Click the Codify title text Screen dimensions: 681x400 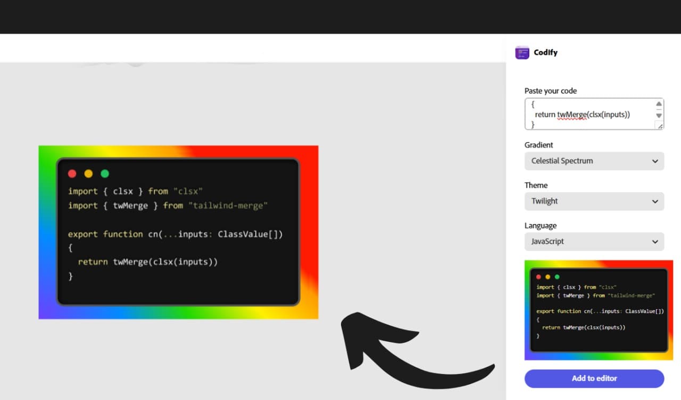(x=545, y=52)
